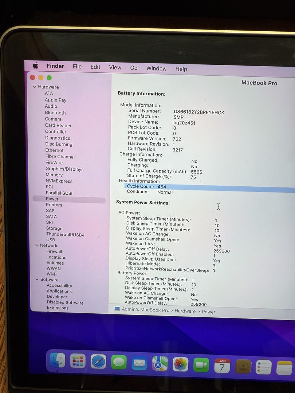This screenshot has height=393, width=295.
Task: Open Notes app in the Dock
Action: coord(284,368)
